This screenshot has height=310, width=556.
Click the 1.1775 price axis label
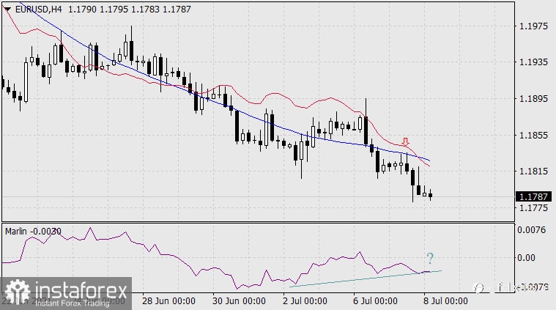[x=533, y=207]
